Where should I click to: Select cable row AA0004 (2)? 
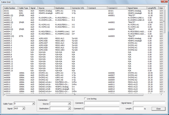83,29
